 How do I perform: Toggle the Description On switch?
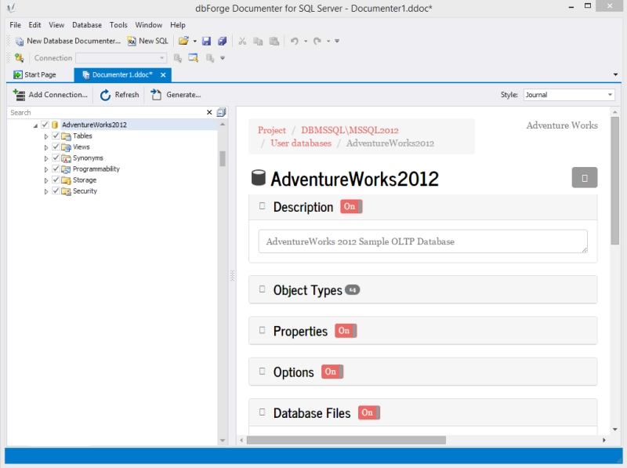tap(351, 206)
